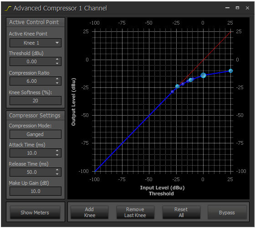
Task: Increase Attack Time with up arrow
Action: pyautogui.click(x=57, y=151)
